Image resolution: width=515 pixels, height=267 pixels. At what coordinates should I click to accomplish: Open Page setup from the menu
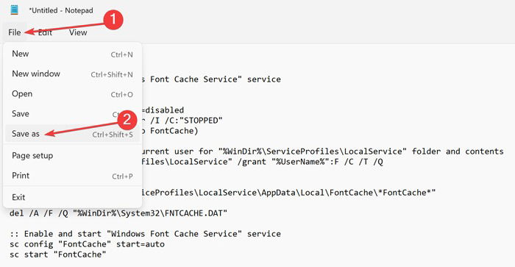(72, 156)
